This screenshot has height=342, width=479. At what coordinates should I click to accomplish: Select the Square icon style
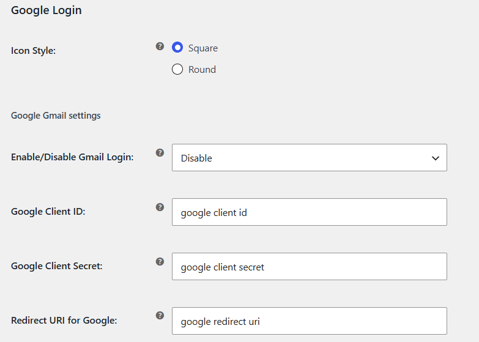(x=177, y=47)
